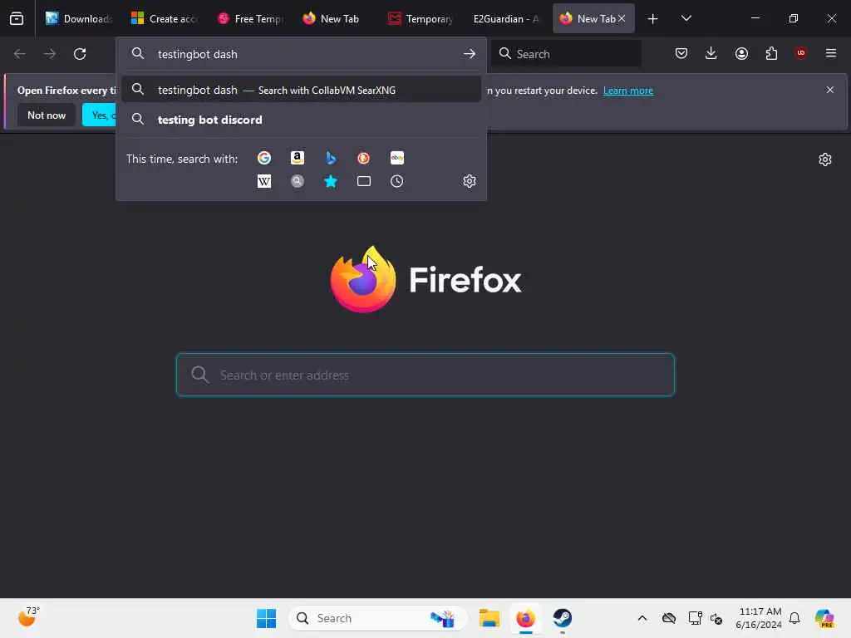Screen dimensions: 851x638
Task: Open File Explorer from taskbar
Action: click(x=489, y=618)
